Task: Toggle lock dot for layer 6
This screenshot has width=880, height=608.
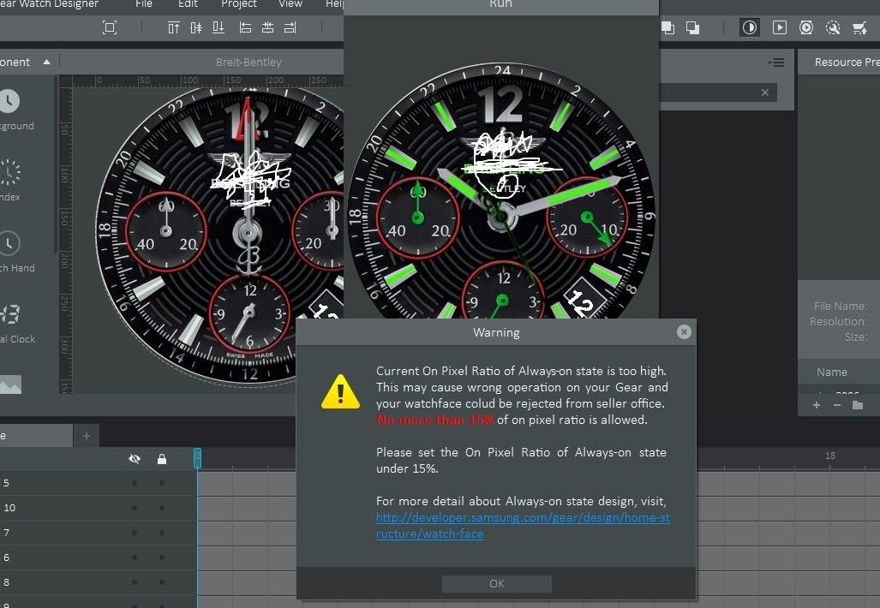Action: click(x=162, y=557)
